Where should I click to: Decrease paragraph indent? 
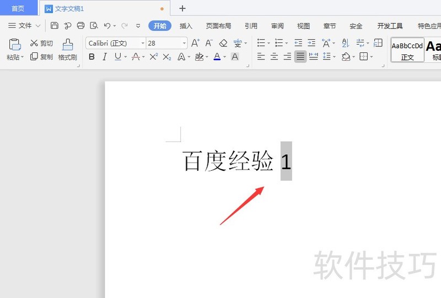tap(298, 43)
